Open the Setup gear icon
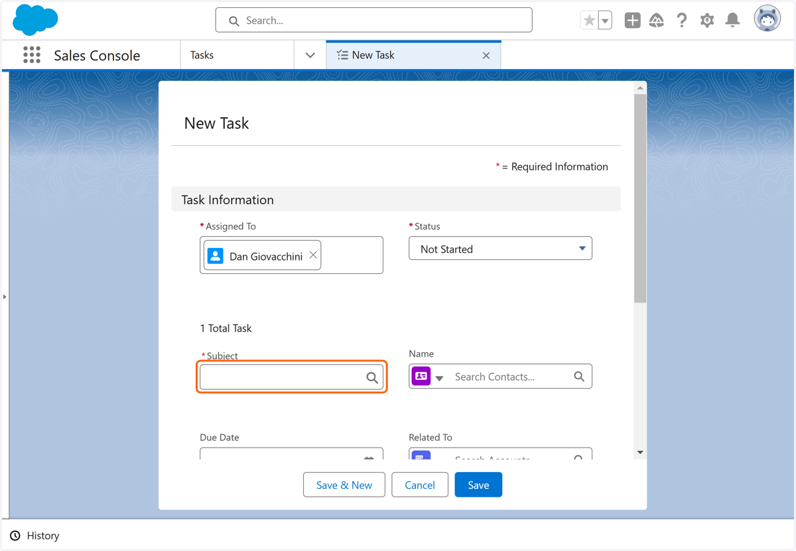 707,21
